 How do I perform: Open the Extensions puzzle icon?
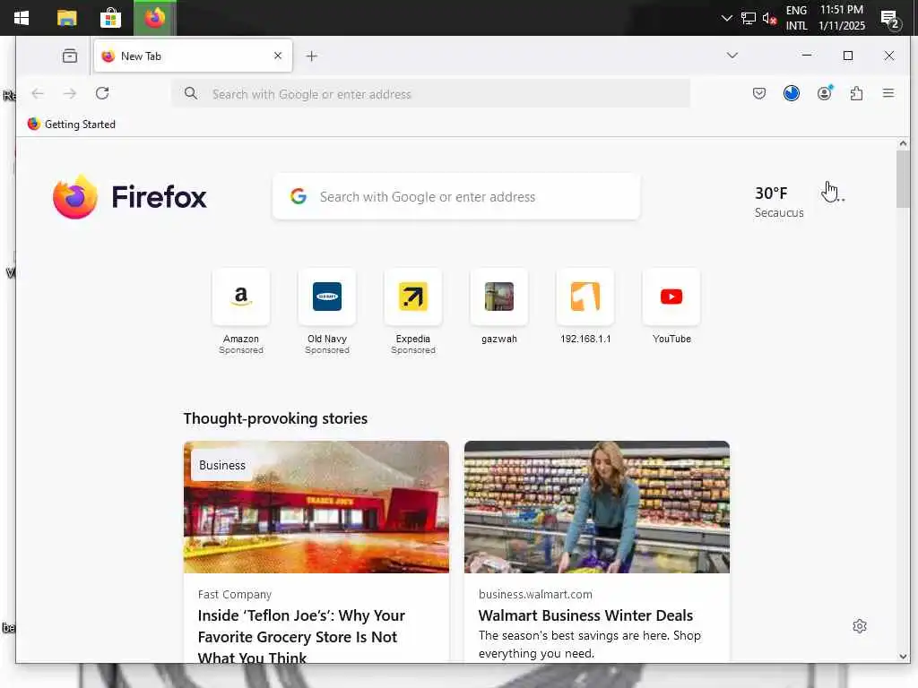click(856, 93)
